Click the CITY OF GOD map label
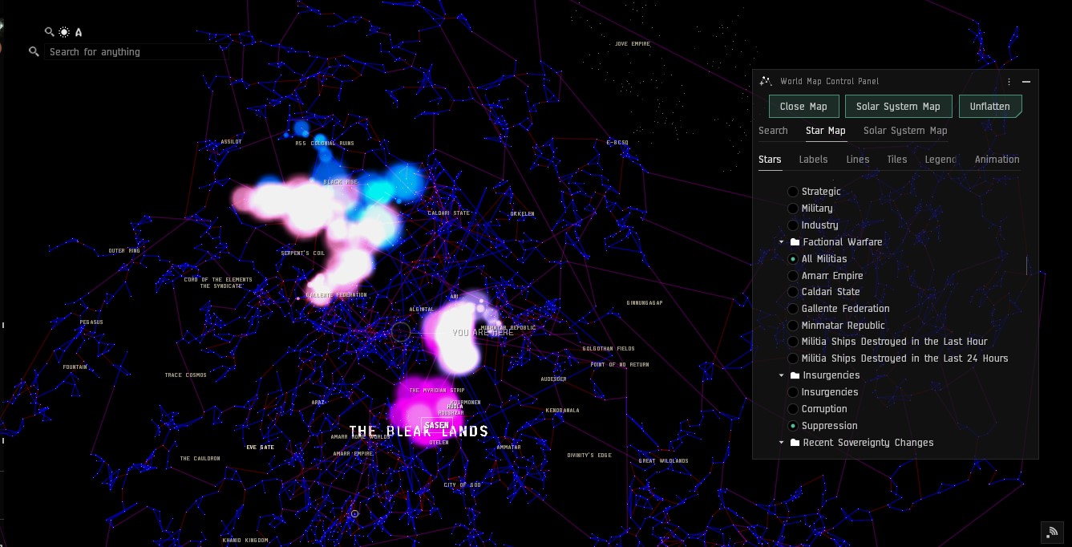 click(462, 485)
